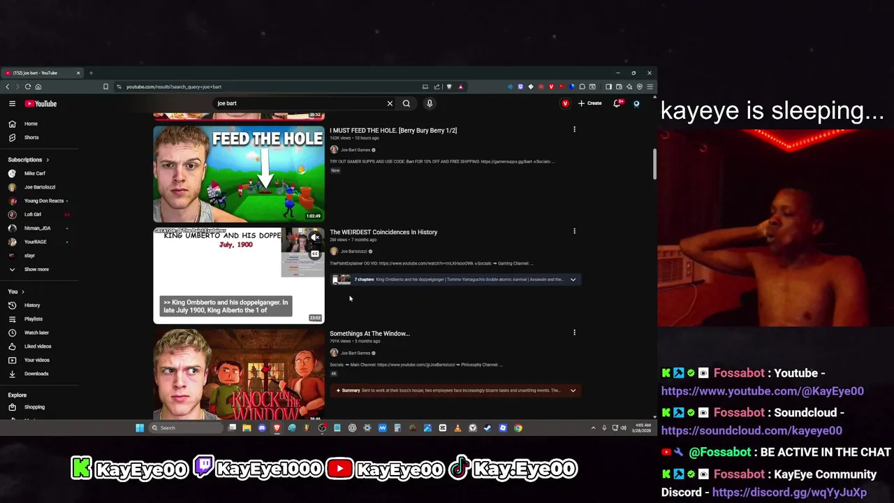Start voice search with microphone icon

pyautogui.click(x=430, y=103)
